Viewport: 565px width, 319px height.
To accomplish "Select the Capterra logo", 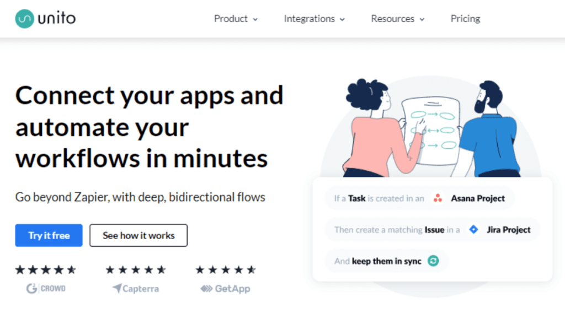I will coord(135,288).
